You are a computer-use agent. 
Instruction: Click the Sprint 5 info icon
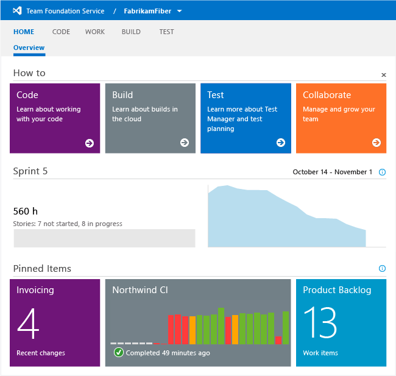[382, 172]
